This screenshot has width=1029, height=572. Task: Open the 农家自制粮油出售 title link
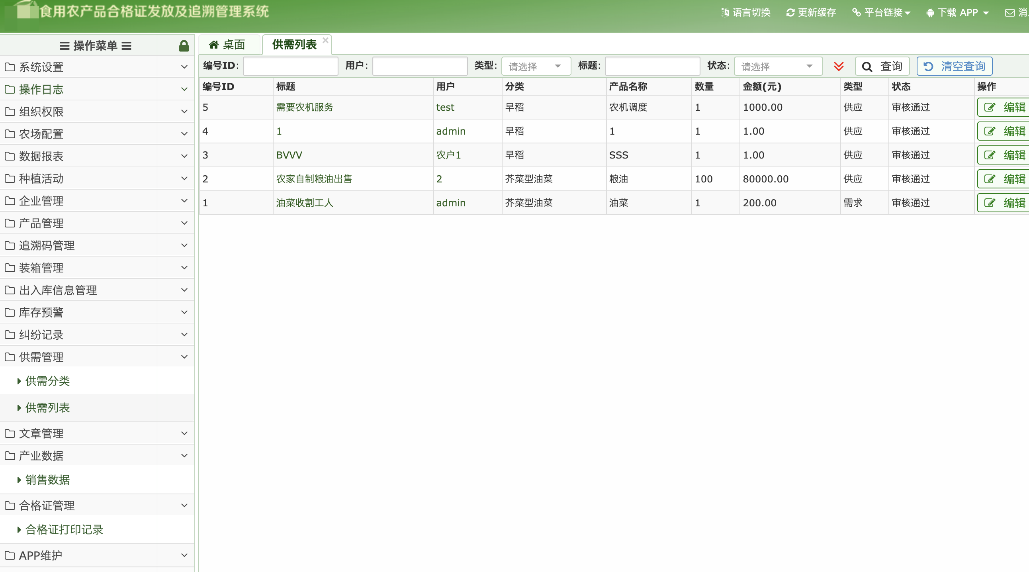coord(314,179)
